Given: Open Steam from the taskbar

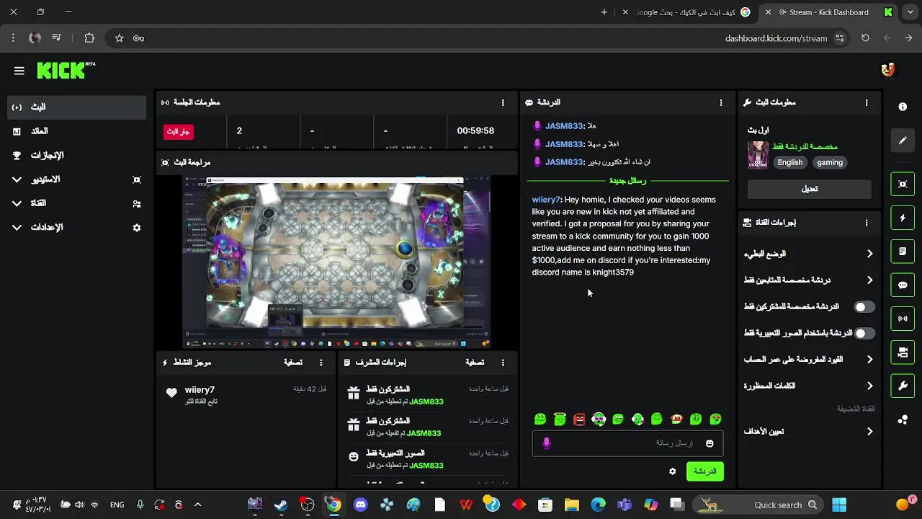Looking at the screenshot, I should click(281, 505).
